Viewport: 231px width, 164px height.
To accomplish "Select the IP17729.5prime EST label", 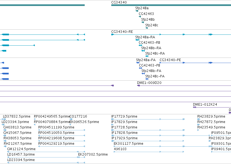I will (124, 116).
